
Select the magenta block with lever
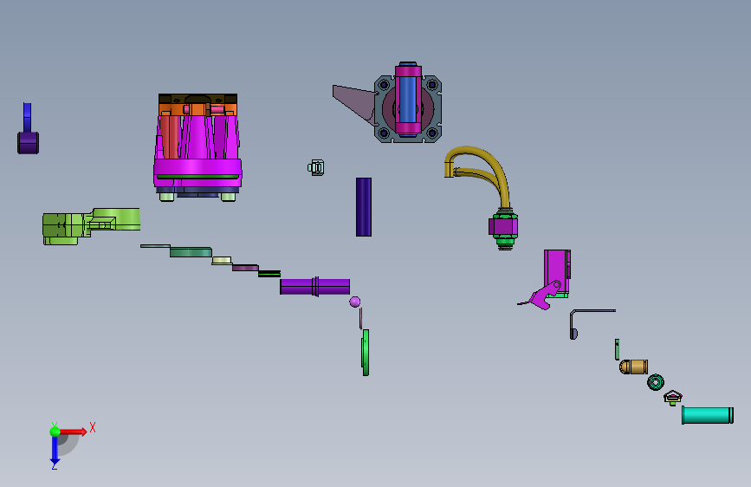[557, 271]
